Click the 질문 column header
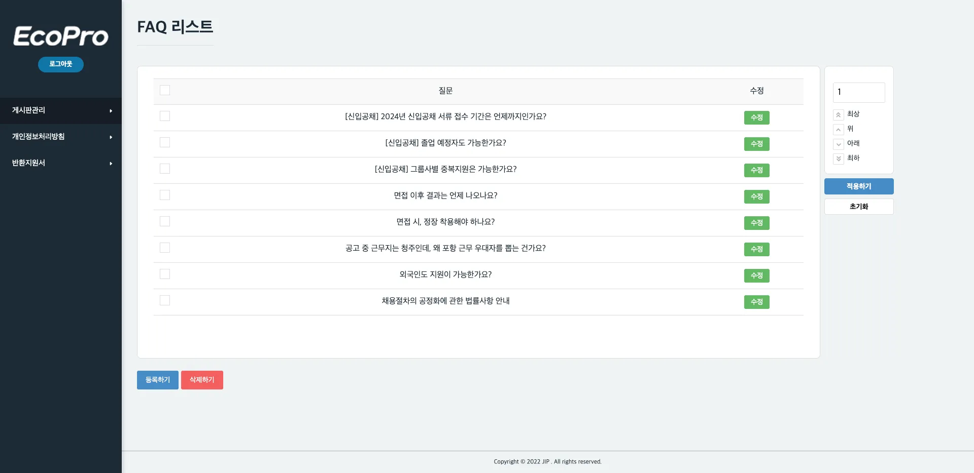 [445, 91]
